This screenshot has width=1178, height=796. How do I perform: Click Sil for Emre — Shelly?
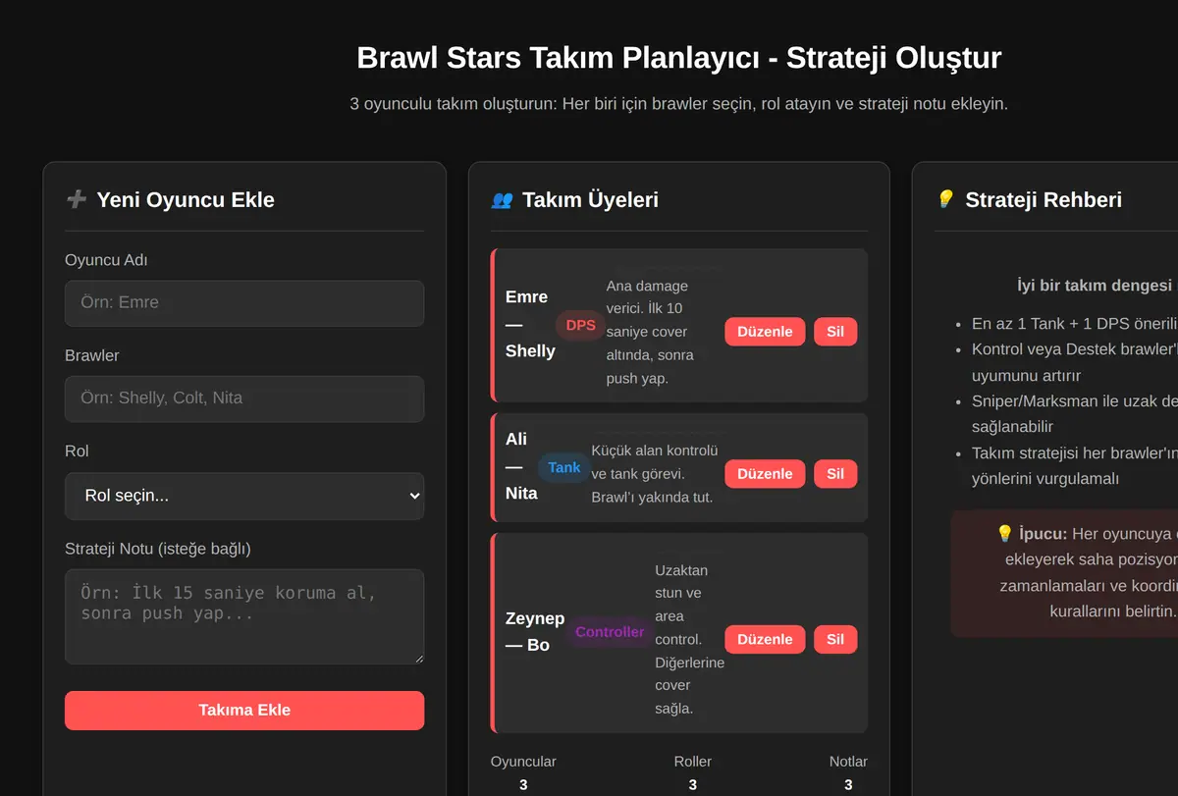tap(835, 332)
